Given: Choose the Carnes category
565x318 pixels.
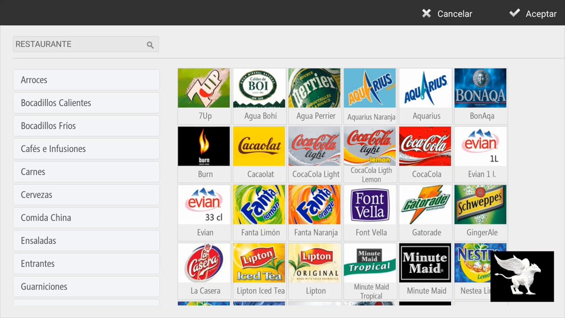Looking at the screenshot, I should 86,172.
